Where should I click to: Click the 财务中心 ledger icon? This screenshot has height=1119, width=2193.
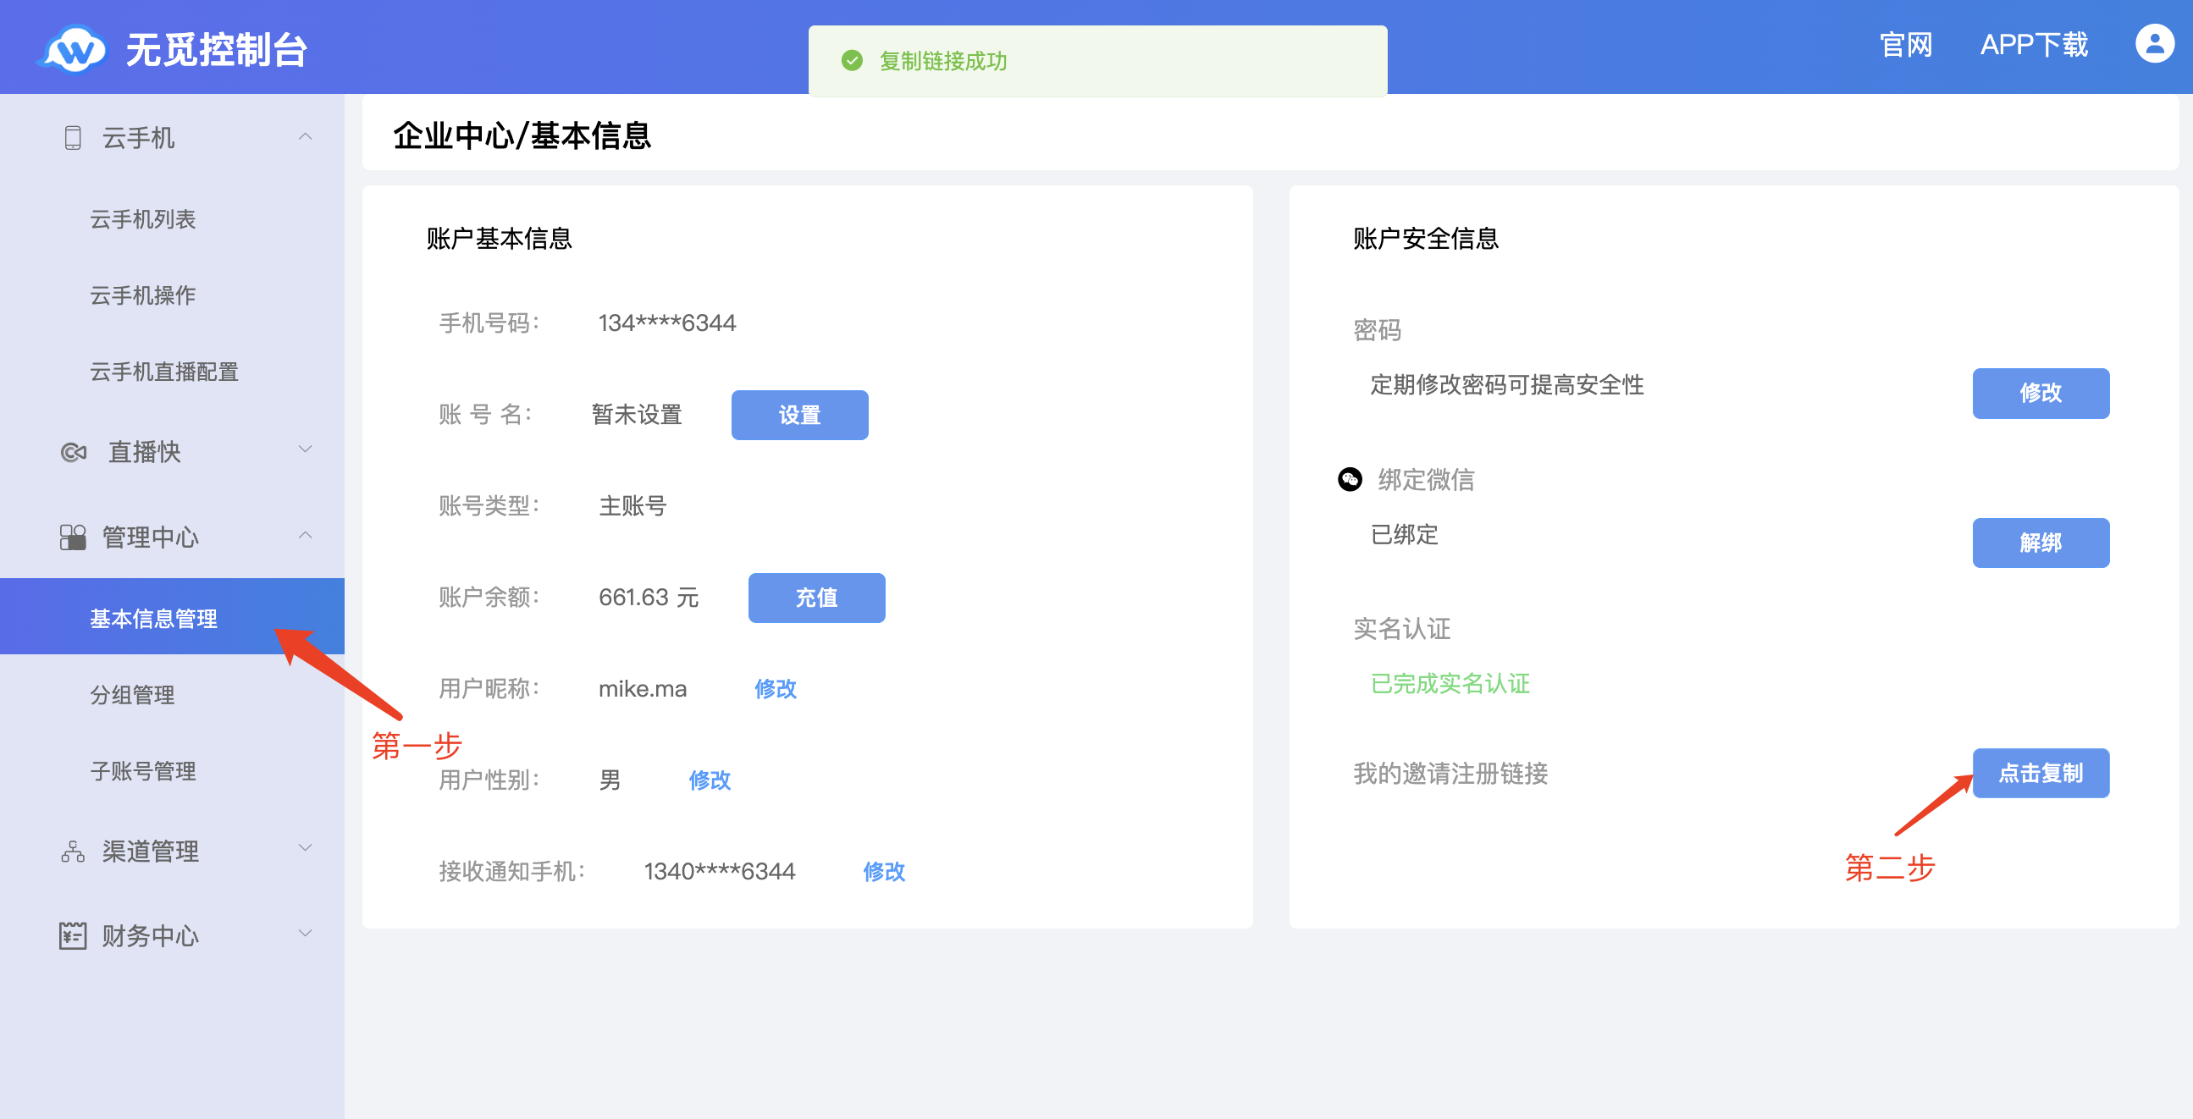(73, 935)
